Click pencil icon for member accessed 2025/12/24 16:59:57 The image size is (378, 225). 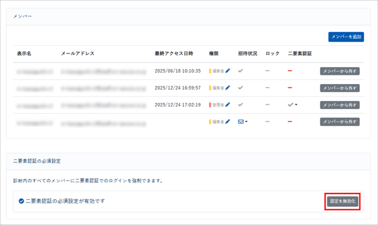(227, 87)
